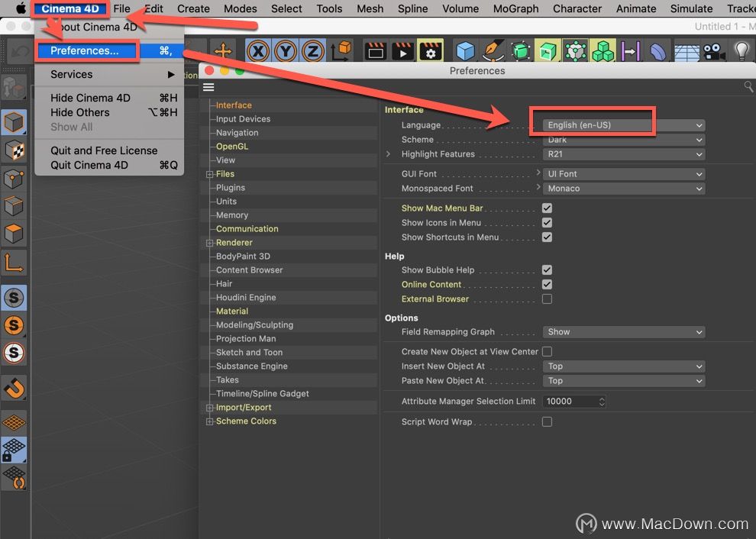Expand the Renderer tree node

click(210, 243)
